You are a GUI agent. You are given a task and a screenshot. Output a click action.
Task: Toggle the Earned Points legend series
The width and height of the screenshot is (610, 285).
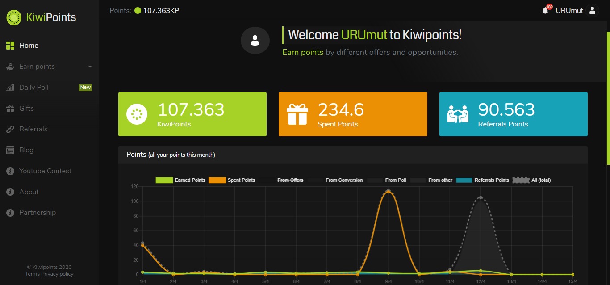coord(180,180)
